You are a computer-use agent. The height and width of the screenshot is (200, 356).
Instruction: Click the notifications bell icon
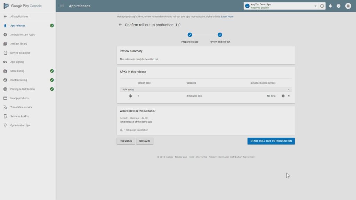point(330,6)
